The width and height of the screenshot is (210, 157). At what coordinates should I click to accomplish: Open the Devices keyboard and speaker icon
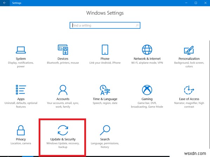coord(63,49)
